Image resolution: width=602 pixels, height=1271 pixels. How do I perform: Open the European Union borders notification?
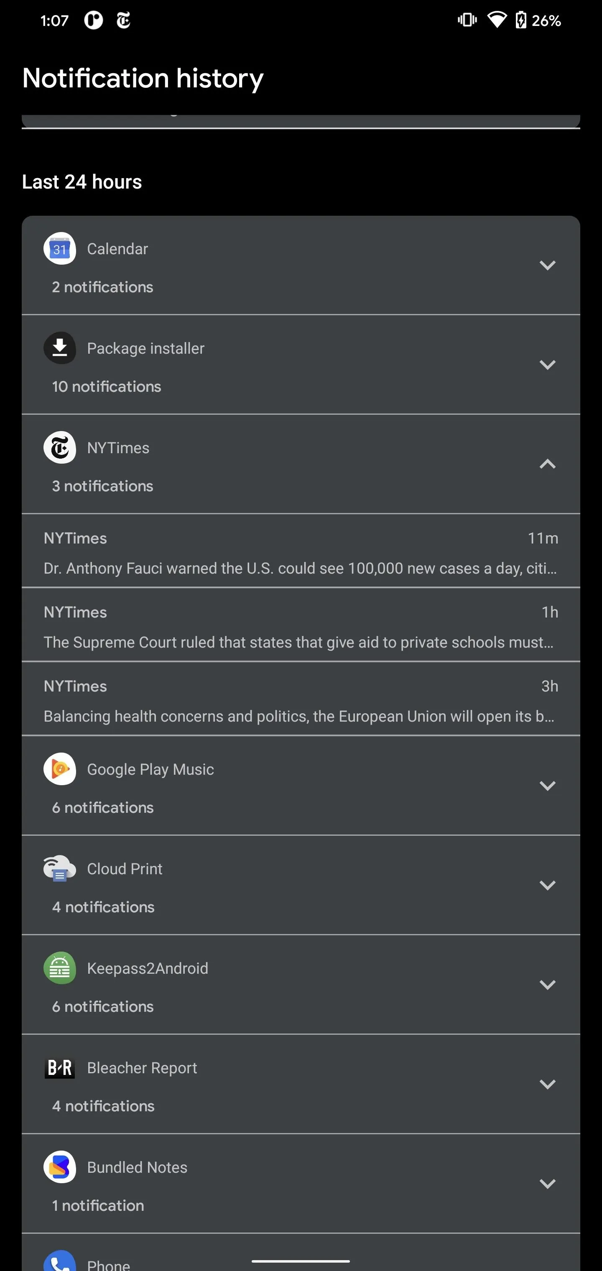(x=300, y=701)
